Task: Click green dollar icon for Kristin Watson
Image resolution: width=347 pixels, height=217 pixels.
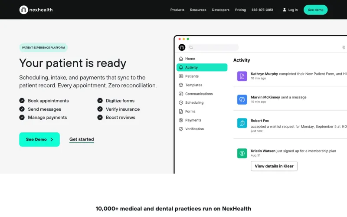Action: (242, 153)
